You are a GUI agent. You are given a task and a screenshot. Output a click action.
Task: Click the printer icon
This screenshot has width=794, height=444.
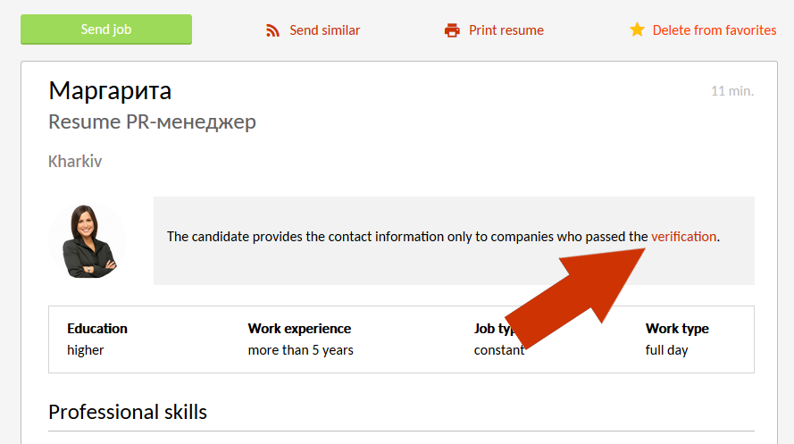(x=452, y=30)
